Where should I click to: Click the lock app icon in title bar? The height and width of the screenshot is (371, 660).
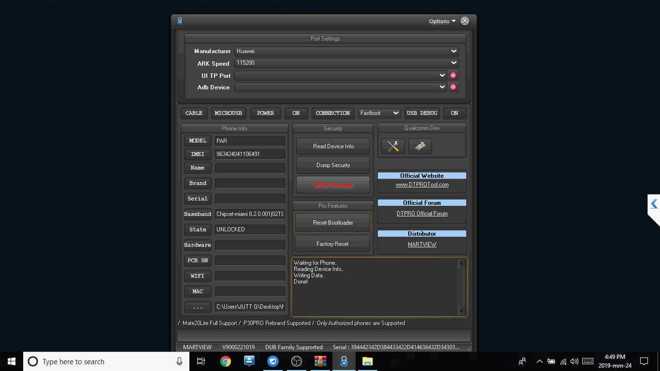tap(180, 21)
